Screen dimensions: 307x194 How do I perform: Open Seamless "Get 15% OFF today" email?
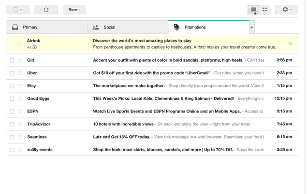point(121,137)
